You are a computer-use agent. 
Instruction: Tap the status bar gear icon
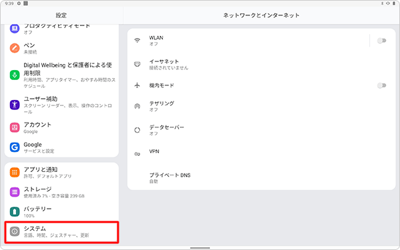coord(19,3)
